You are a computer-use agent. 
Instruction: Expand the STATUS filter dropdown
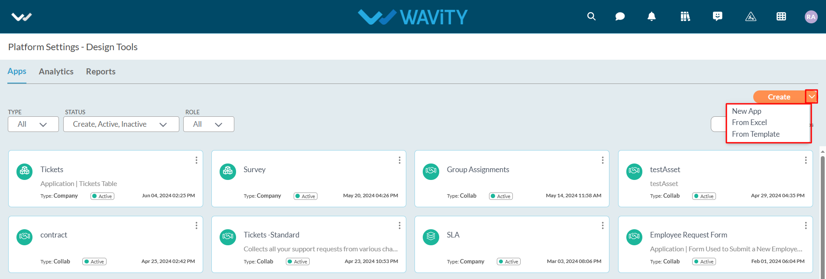[121, 124]
